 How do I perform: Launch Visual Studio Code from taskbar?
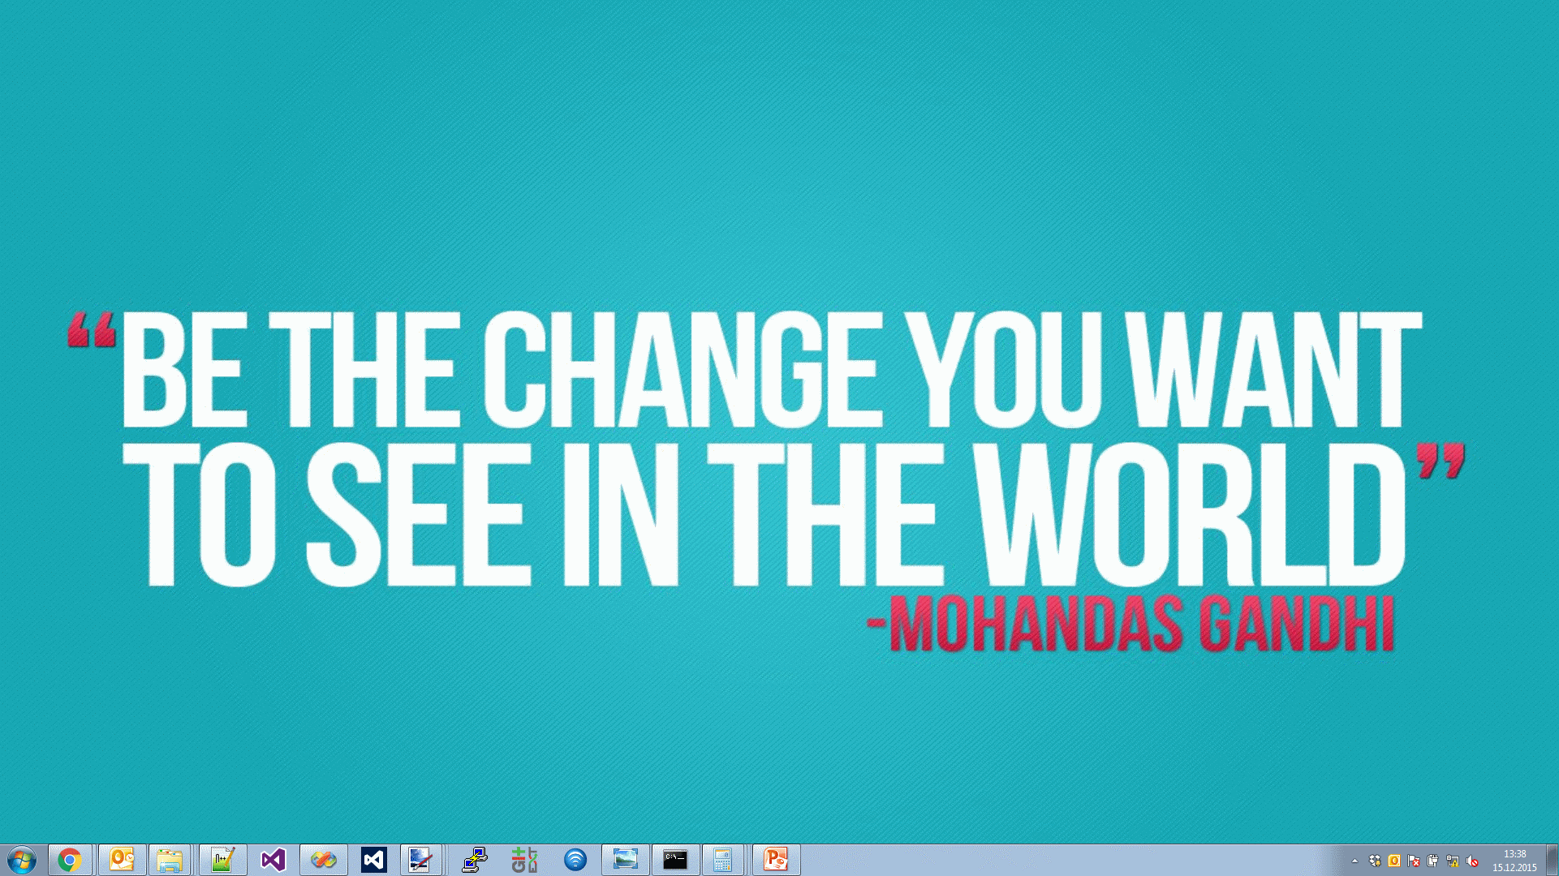374,860
